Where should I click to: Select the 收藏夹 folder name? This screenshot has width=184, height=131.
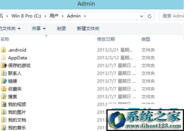point(15,89)
